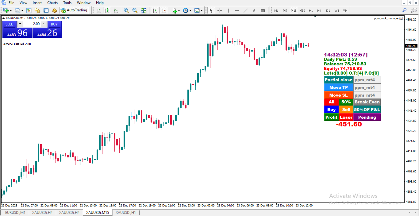Switch to the XAUUSDi,H1 chart tab
This screenshot has height=216, width=419.
[126, 212]
